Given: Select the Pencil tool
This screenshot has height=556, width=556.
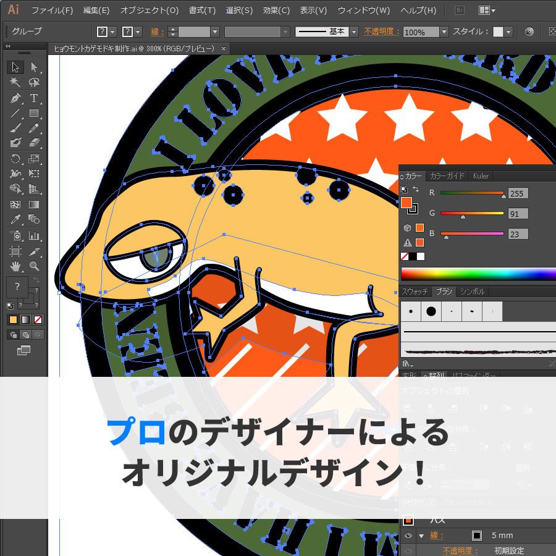Looking at the screenshot, I should pos(34,128).
